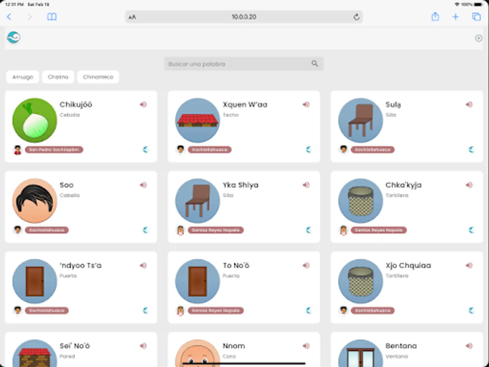Click the blue bird logo on Chikujöö card
Image resolution: width=489 pixels, height=367 pixels.
pyautogui.click(x=145, y=150)
